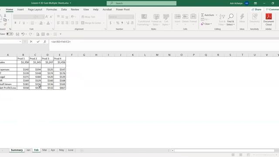Click the horizontal scrollbar
Viewport: 279px width, 157px height.
(x=224, y=150)
